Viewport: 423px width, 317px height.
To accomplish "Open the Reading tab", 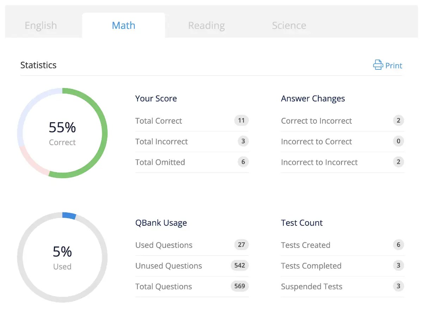I will (x=206, y=25).
